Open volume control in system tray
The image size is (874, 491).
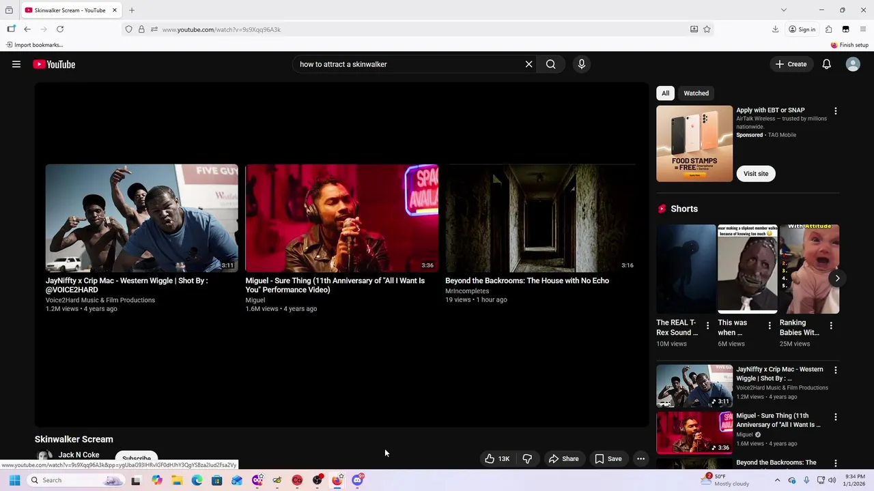click(x=832, y=480)
